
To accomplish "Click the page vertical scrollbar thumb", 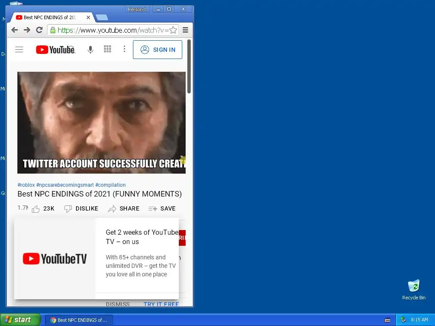I will click(x=189, y=67).
